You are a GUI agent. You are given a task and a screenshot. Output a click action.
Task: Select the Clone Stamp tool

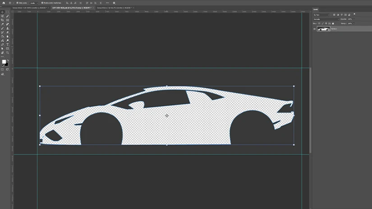click(x=8, y=28)
